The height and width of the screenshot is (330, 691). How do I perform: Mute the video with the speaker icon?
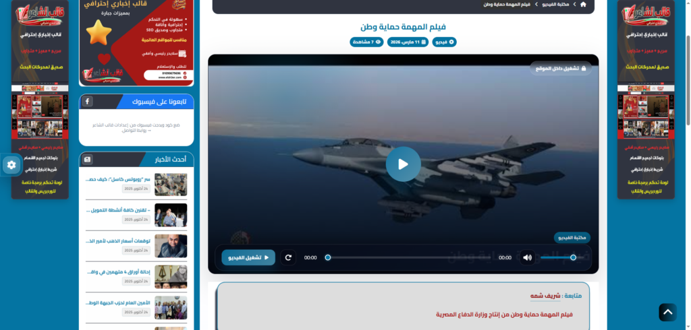tap(527, 257)
